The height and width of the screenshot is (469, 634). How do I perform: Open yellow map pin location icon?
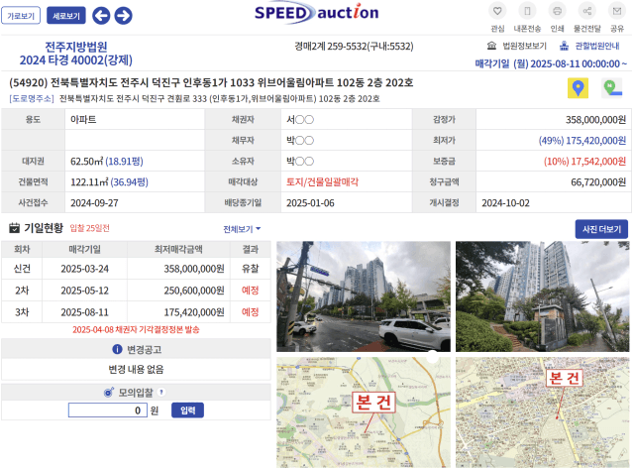point(579,88)
